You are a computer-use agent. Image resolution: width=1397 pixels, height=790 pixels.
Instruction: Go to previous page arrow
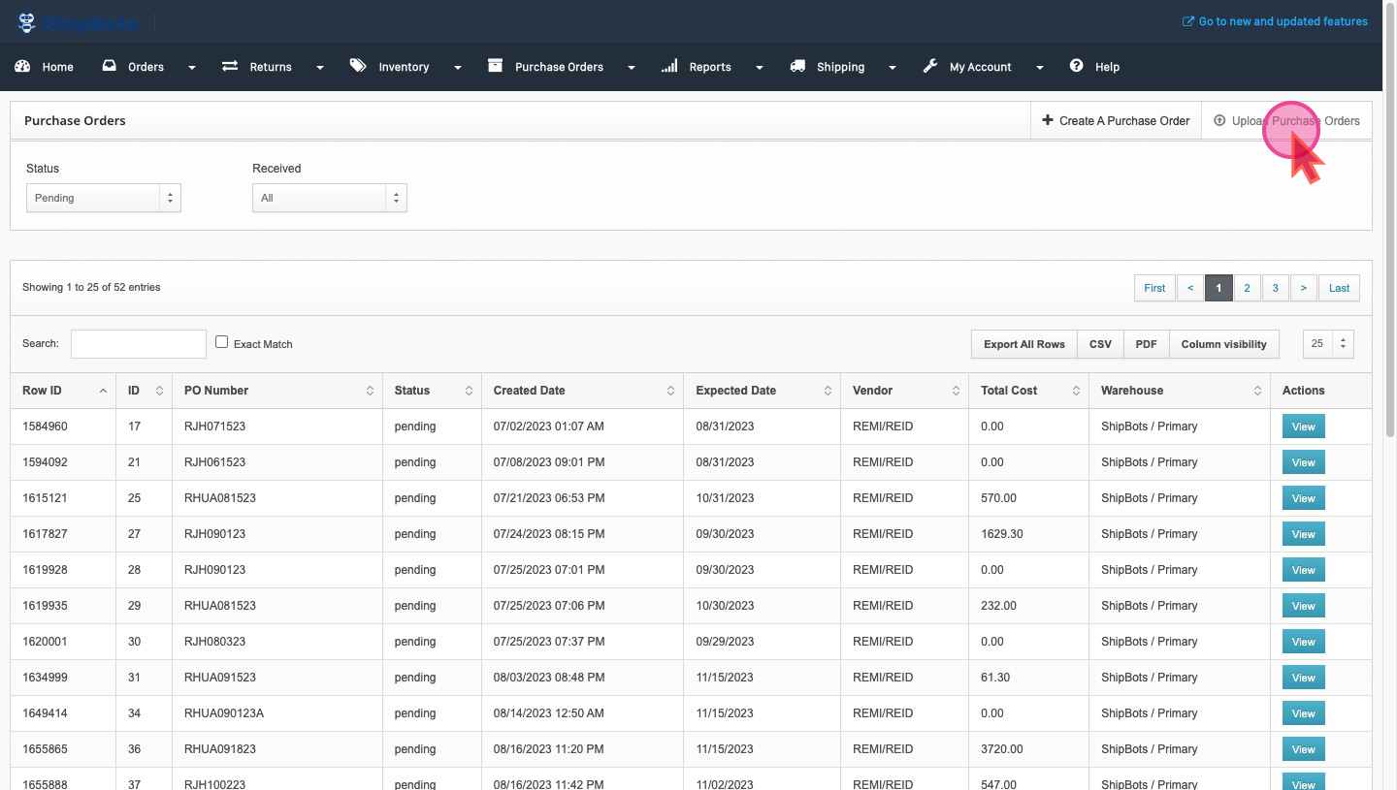[x=1190, y=288]
